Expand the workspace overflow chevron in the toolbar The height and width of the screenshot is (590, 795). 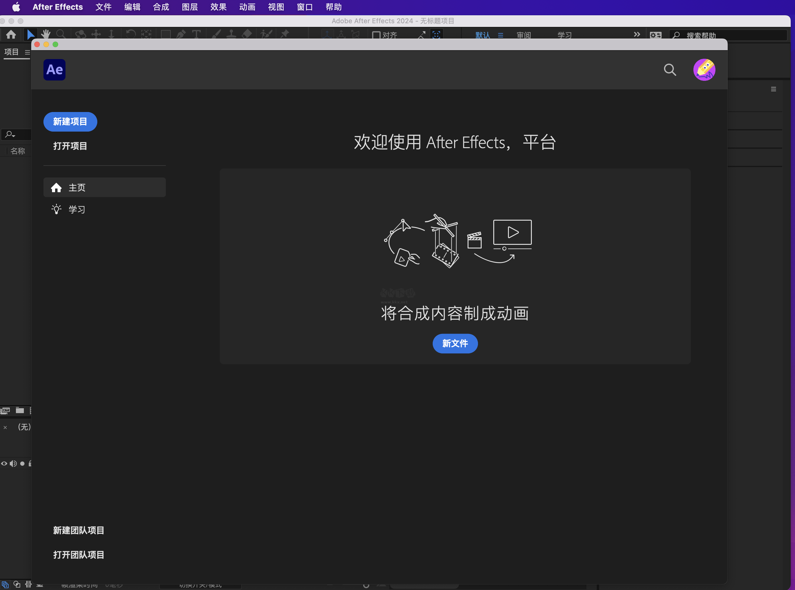coord(637,34)
